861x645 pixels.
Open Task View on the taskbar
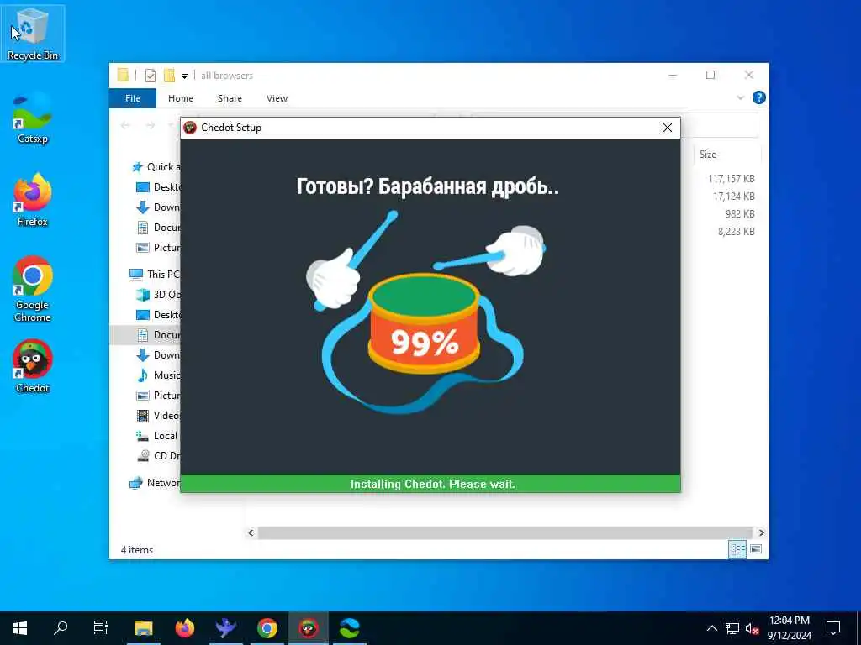point(101,628)
